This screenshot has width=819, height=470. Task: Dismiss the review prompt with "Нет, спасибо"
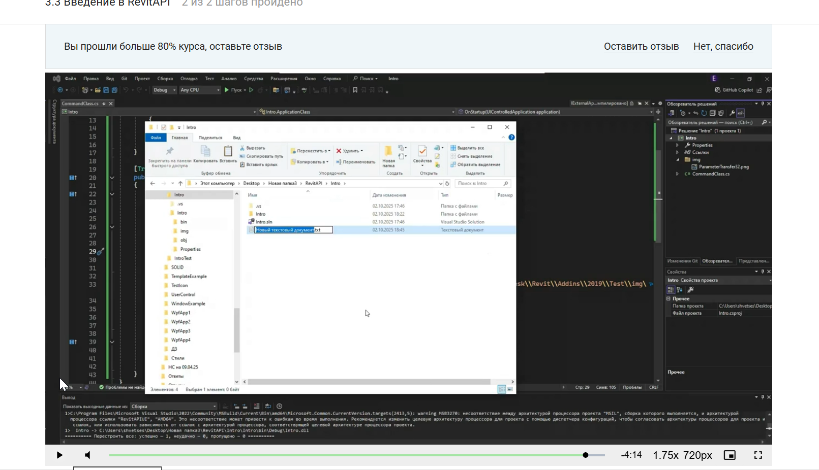(723, 46)
